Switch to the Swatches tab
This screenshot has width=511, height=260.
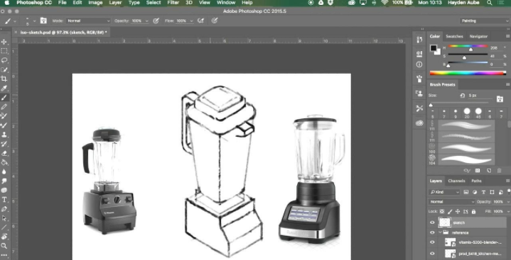pos(454,36)
